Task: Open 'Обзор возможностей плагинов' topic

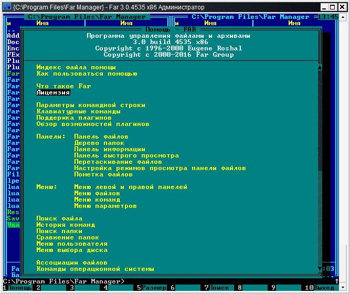Action: pos(93,124)
